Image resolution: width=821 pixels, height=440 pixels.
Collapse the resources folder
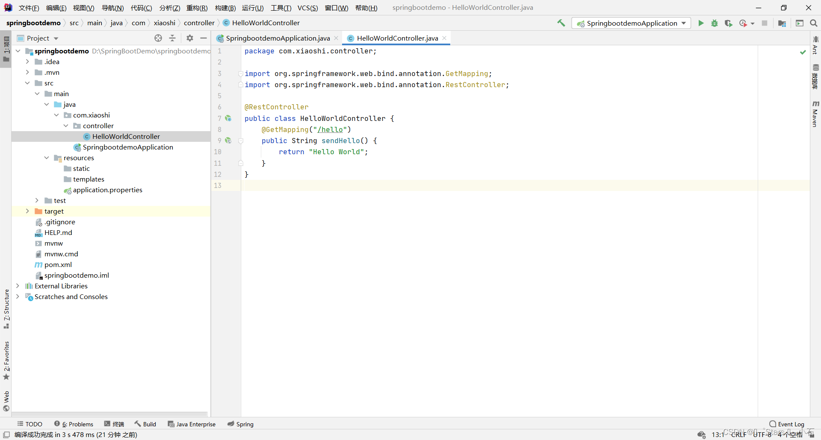coord(47,158)
